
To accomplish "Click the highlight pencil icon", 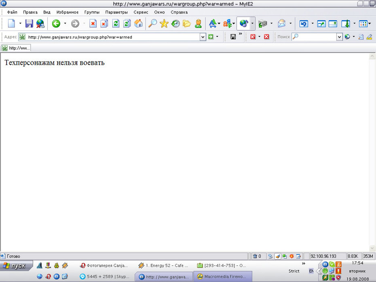I will [369, 37].
